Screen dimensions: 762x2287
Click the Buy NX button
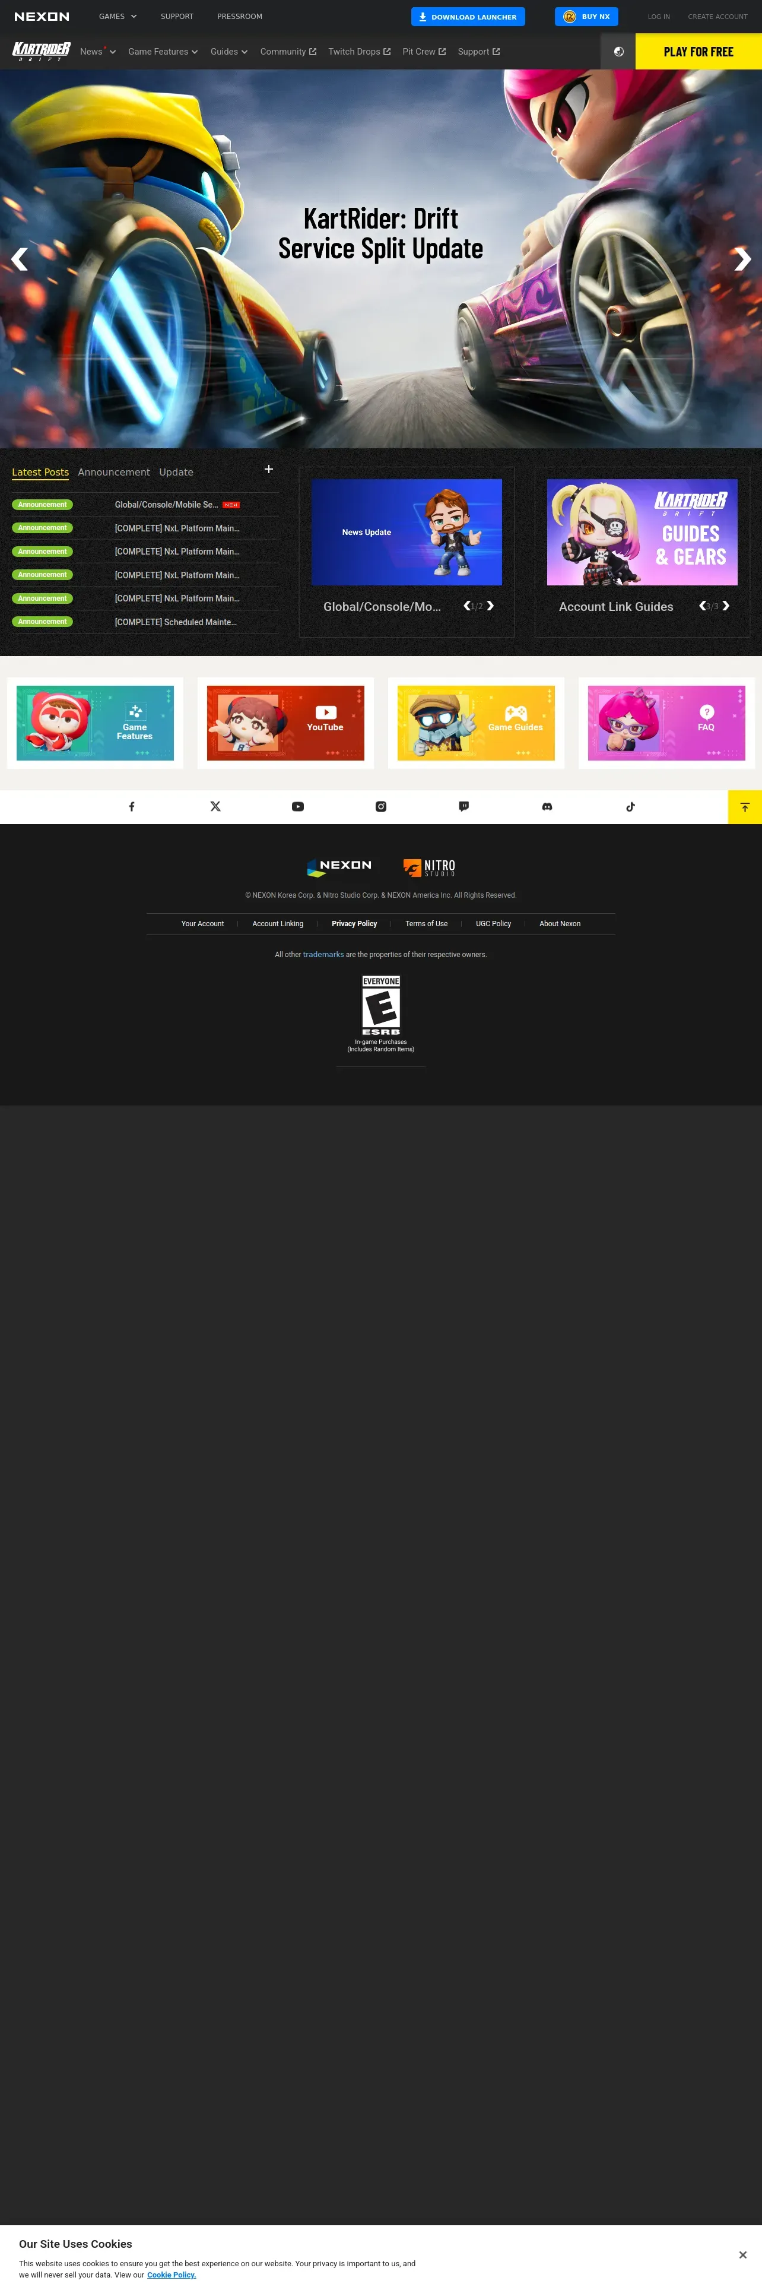point(586,17)
